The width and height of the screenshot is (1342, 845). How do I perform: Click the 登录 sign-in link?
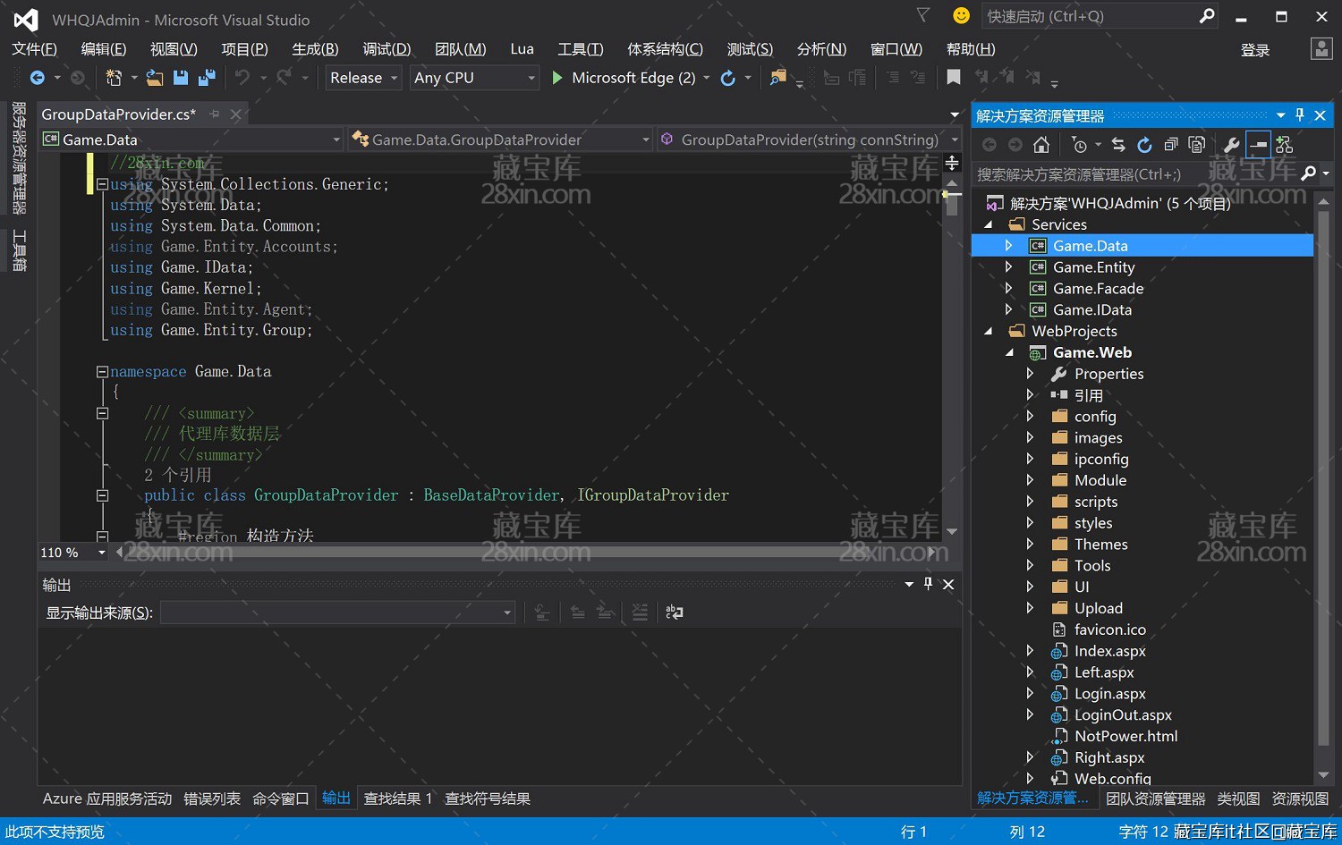coord(1255,50)
